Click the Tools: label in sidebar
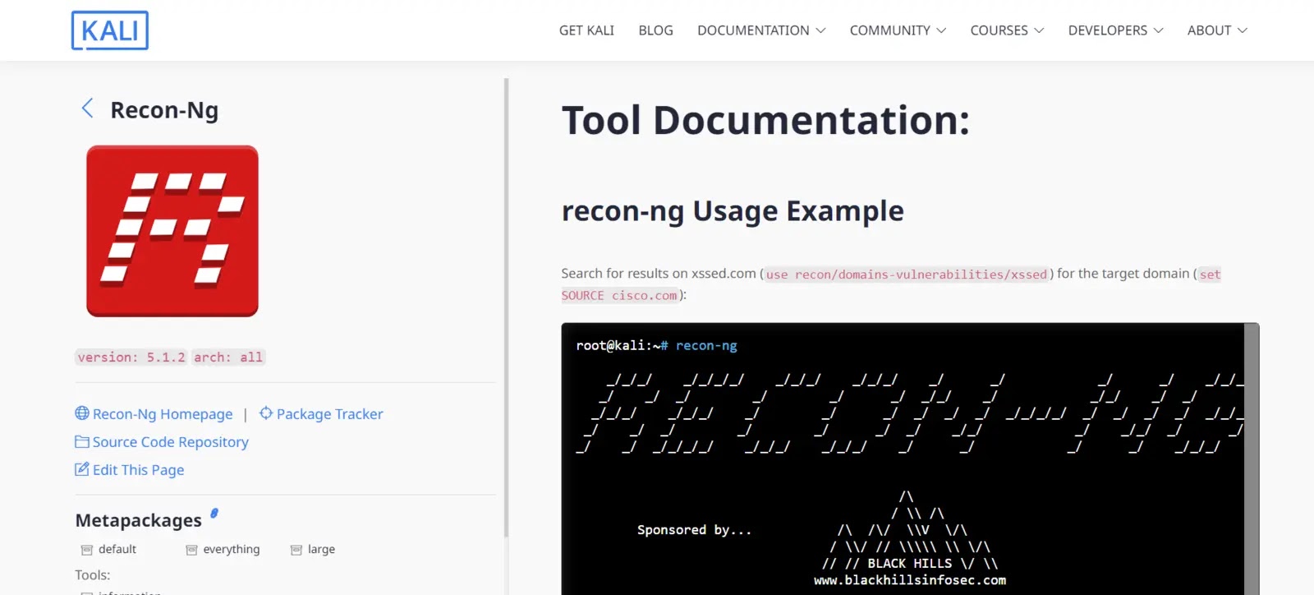 93,575
